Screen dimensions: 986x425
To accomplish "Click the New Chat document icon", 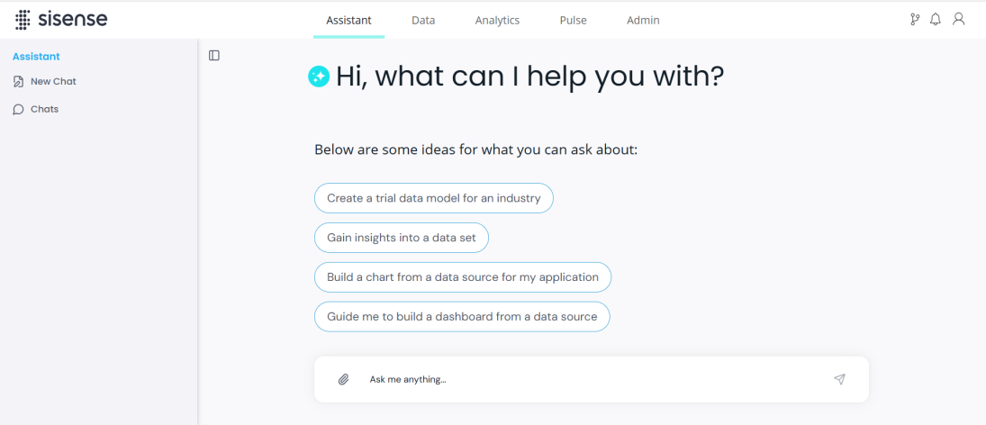I will tap(18, 82).
